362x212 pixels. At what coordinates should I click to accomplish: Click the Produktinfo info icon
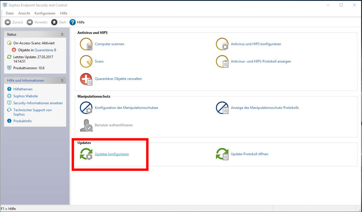pos(9,121)
